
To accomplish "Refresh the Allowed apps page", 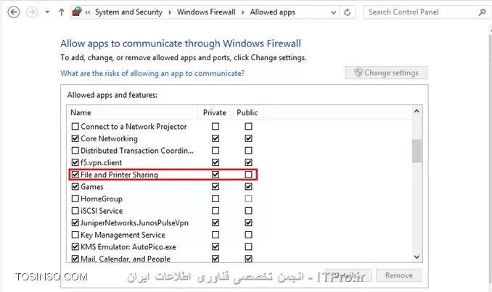I will coord(347,12).
